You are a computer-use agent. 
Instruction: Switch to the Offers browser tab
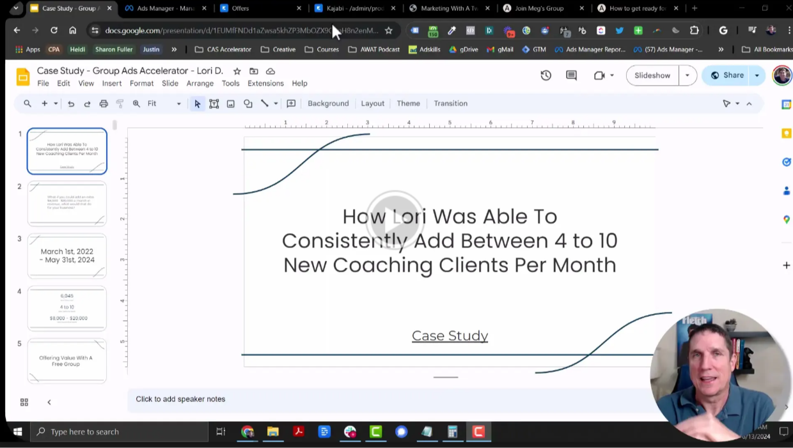click(x=259, y=8)
